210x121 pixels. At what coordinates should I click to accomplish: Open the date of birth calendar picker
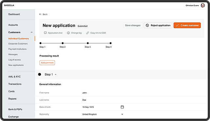122,107
